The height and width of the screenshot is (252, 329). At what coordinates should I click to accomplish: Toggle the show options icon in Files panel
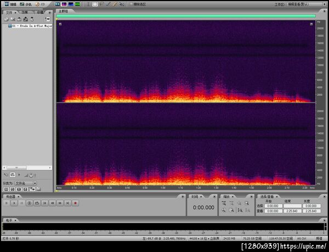tap(47, 19)
